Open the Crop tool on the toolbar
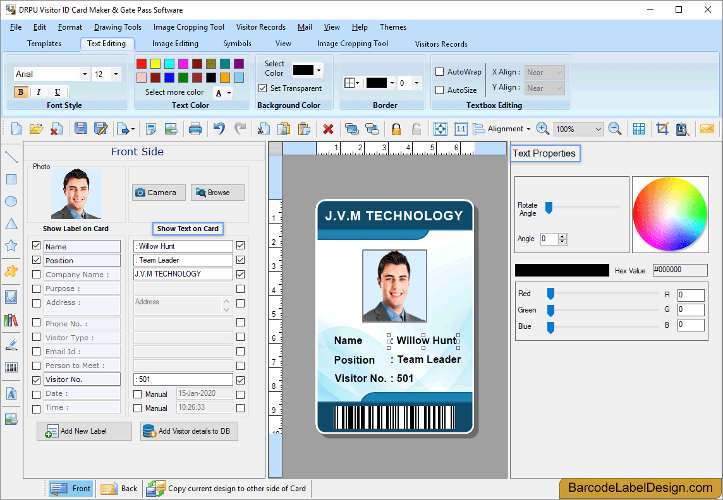 [x=662, y=129]
